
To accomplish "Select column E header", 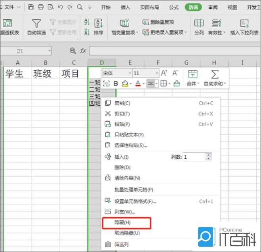I will pyautogui.click(x=130, y=63).
